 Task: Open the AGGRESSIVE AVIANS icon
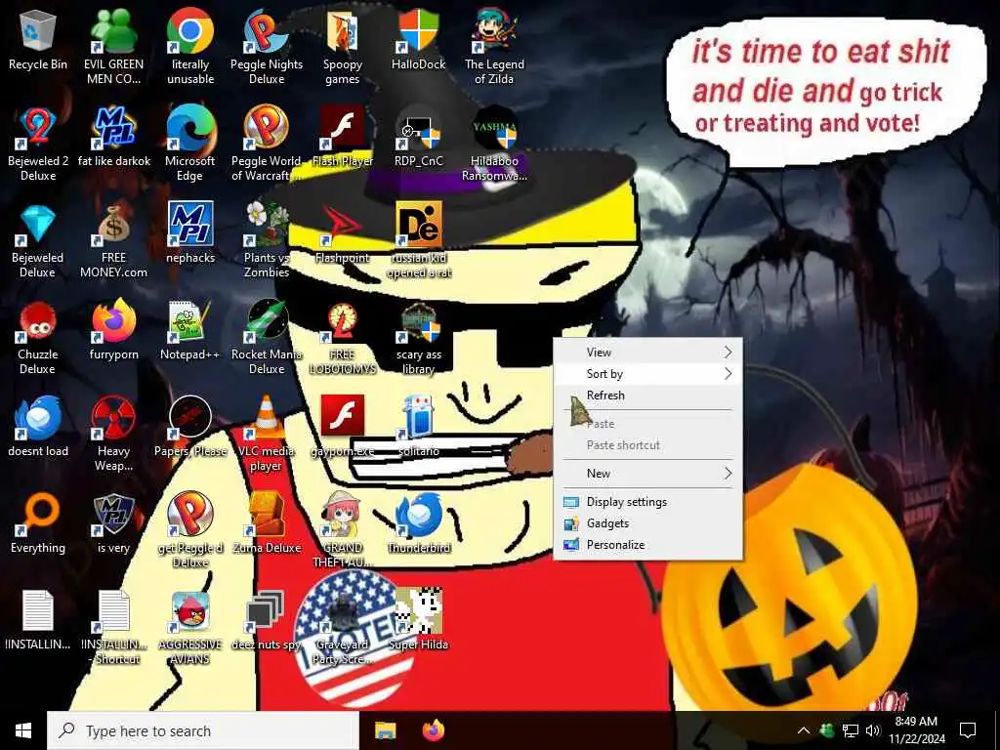(x=190, y=628)
